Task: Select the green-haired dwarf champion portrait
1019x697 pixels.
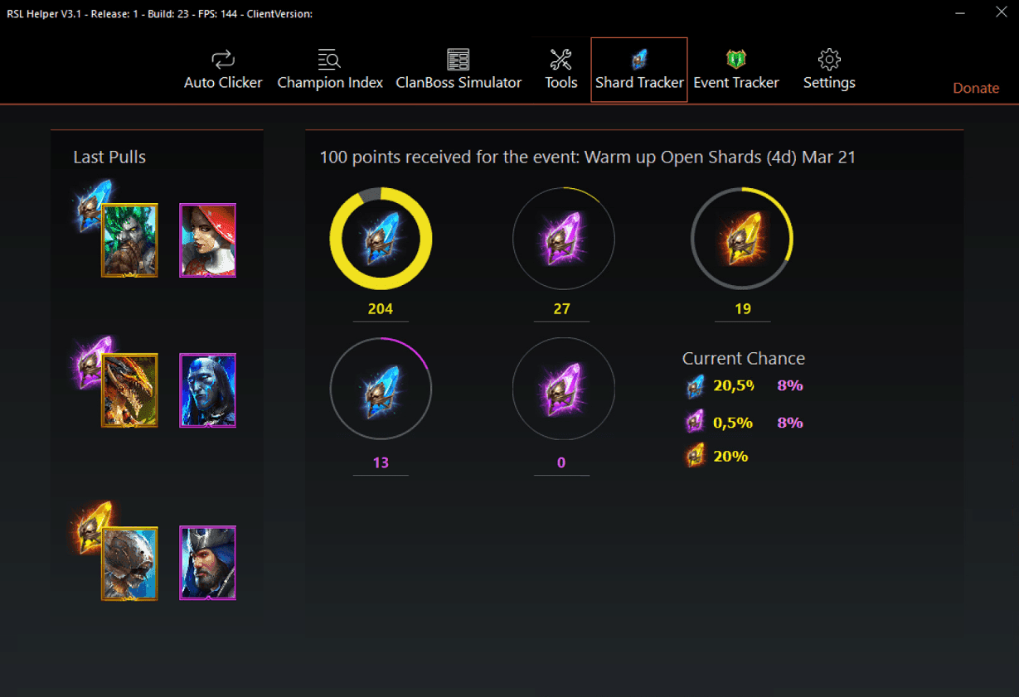Action: pyautogui.click(x=129, y=240)
